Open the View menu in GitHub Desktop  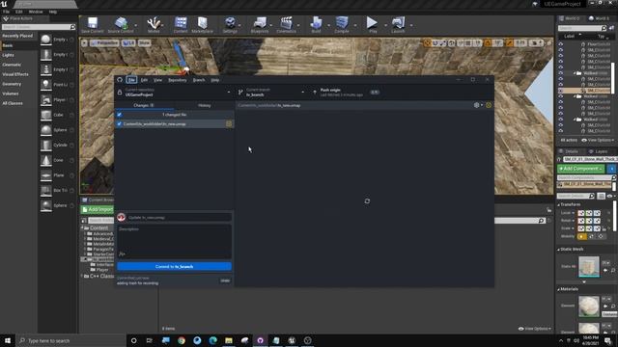click(x=157, y=80)
